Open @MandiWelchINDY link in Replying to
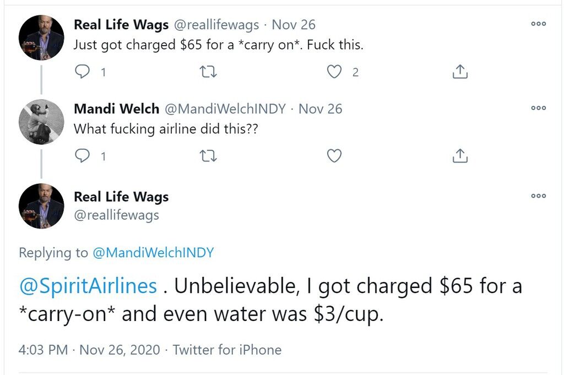564x375 pixels. (x=153, y=252)
